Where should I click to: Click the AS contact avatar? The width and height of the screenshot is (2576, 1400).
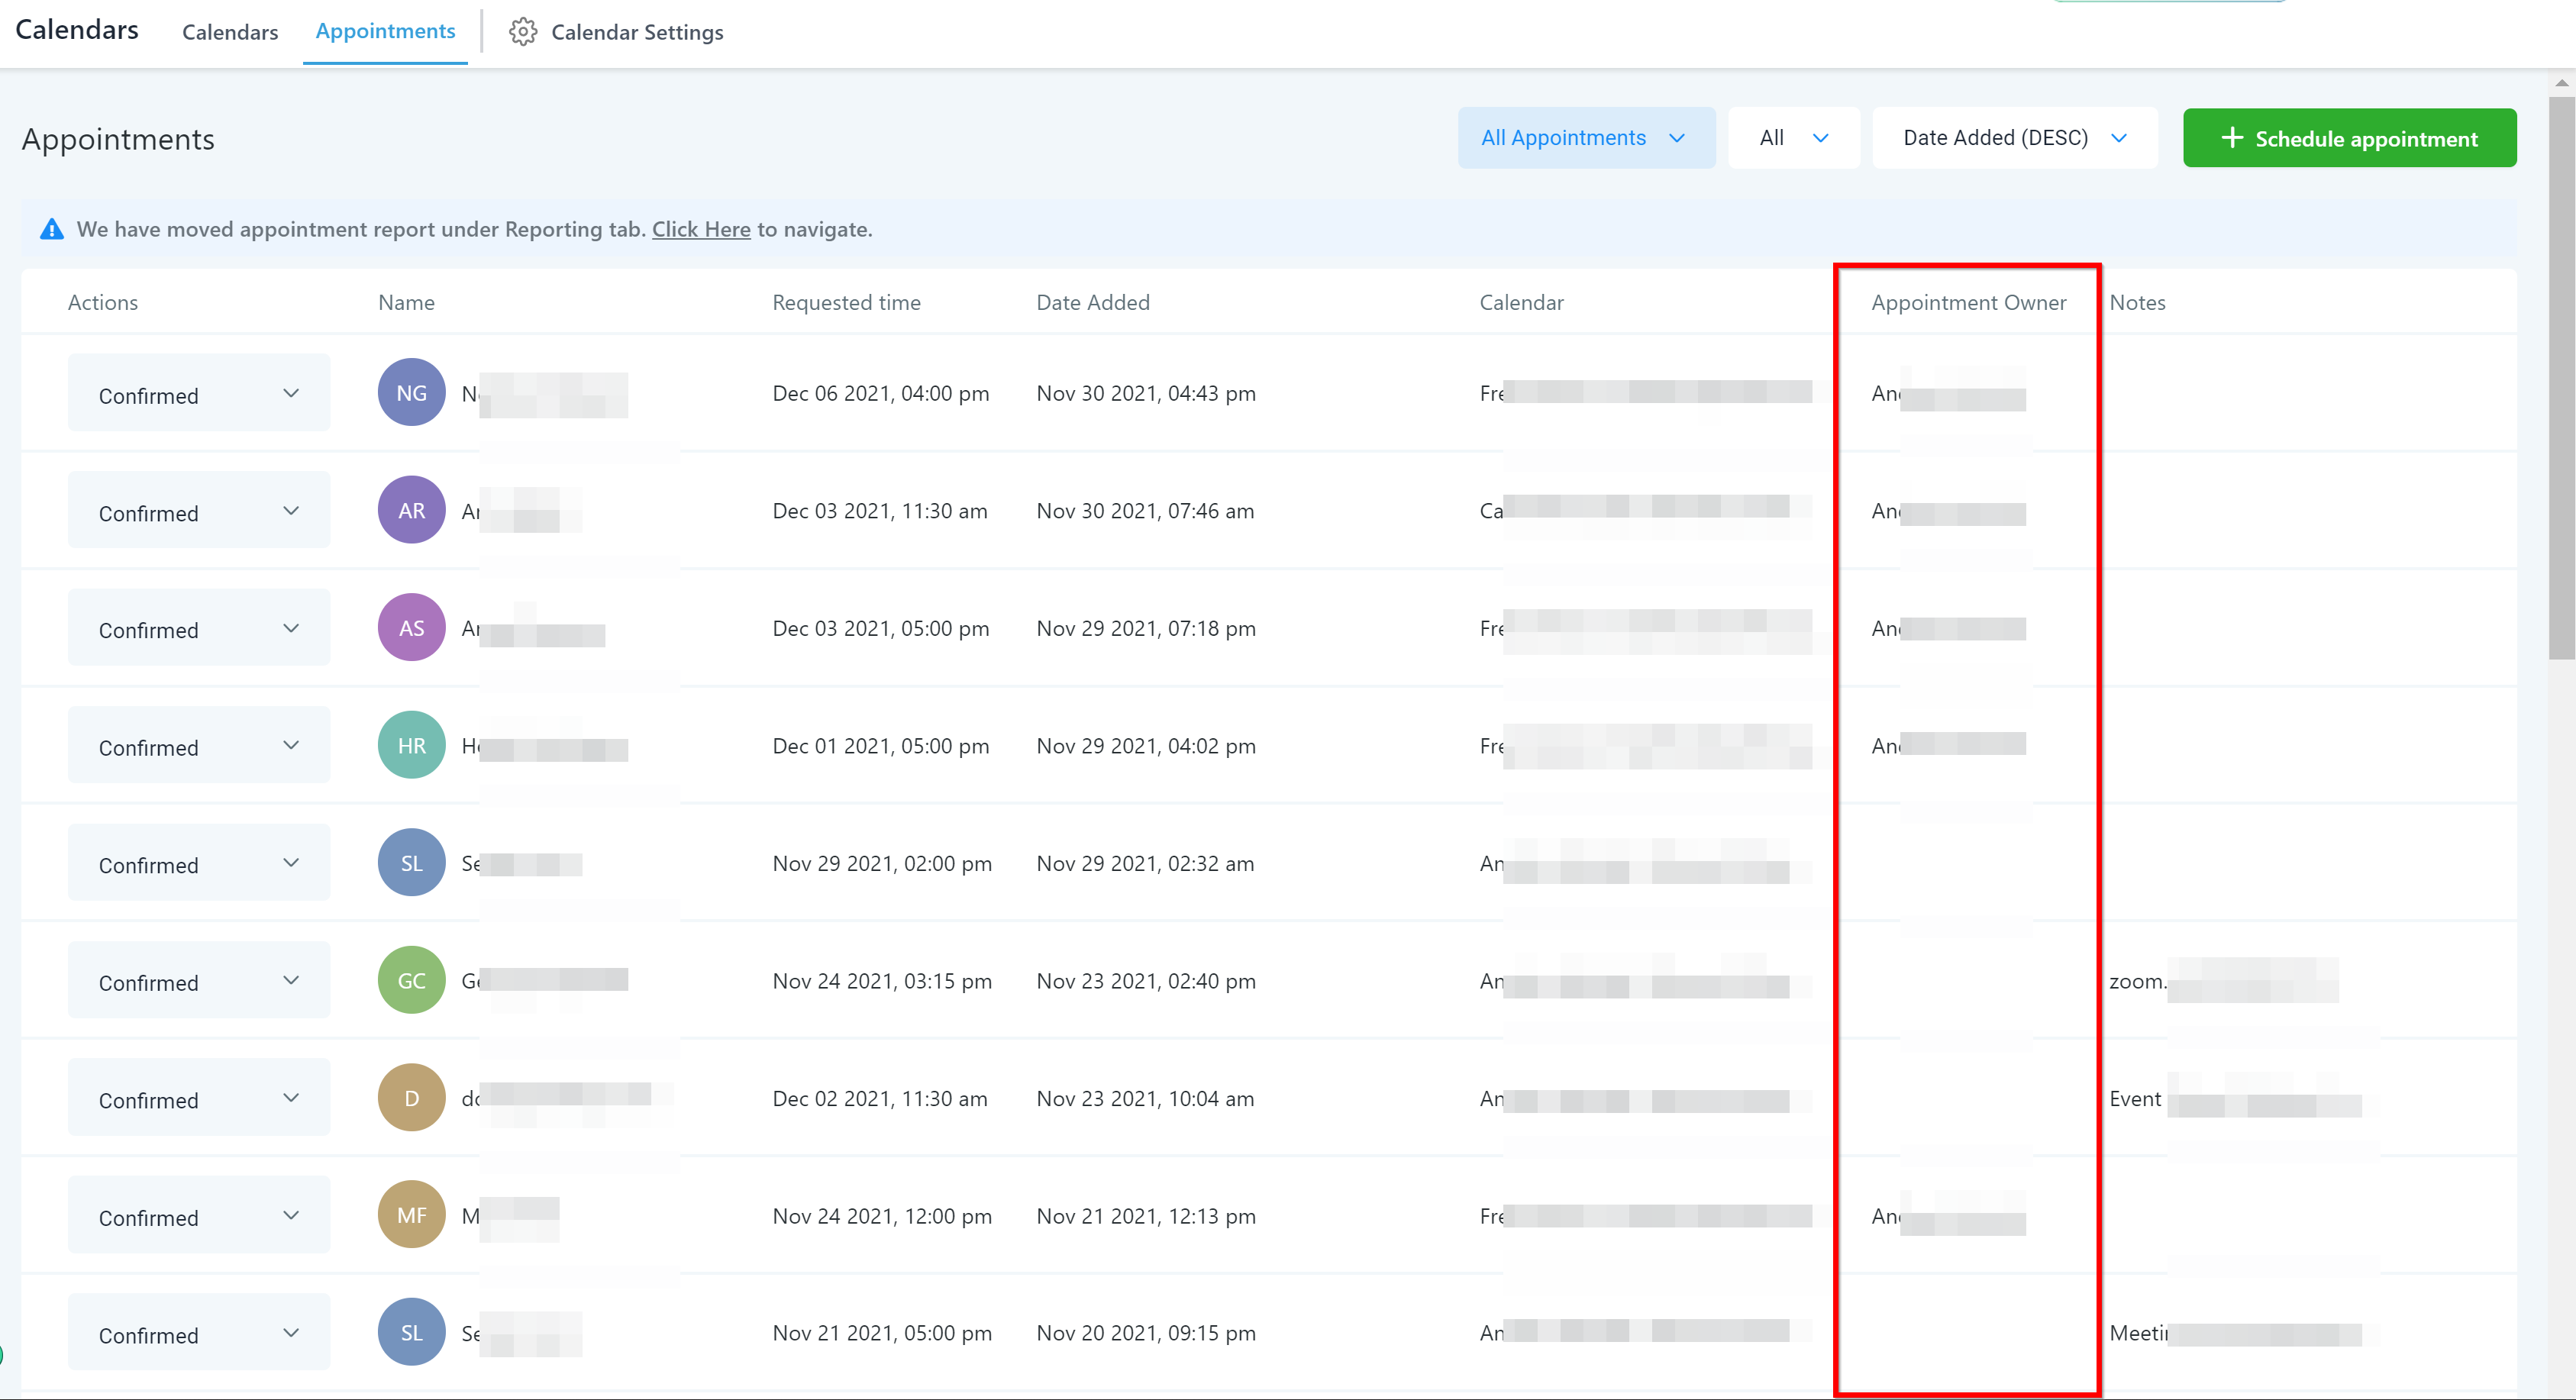(x=411, y=628)
